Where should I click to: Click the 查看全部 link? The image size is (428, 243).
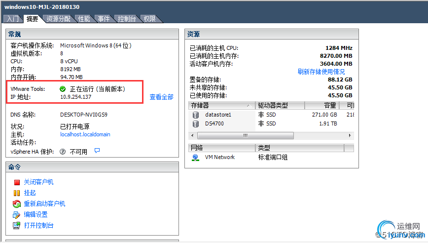pyautogui.click(x=161, y=97)
